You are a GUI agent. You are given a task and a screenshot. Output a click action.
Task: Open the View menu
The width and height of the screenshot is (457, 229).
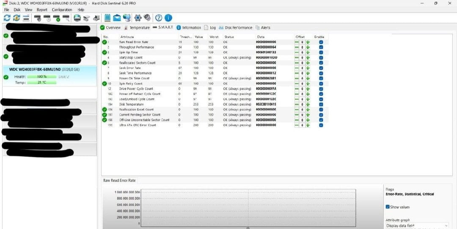click(28, 10)
